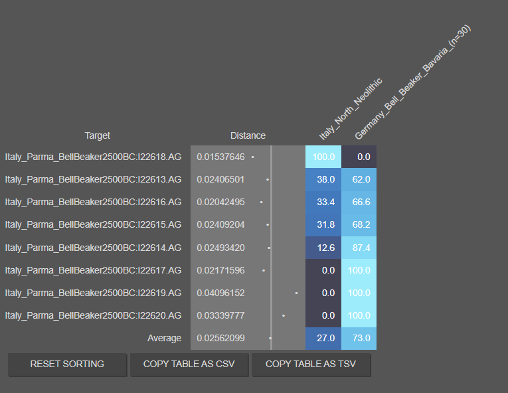Click the 73.0 average Bell Beaker cell
The image size is (508, 393).
[x=359, y=338]
